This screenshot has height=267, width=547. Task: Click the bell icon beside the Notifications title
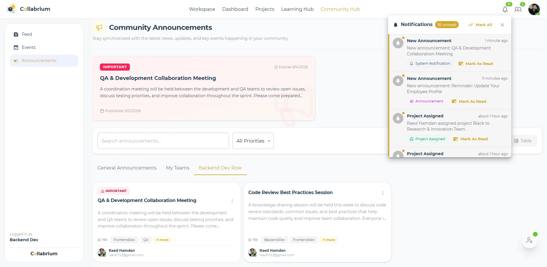[x=395, y=25]
